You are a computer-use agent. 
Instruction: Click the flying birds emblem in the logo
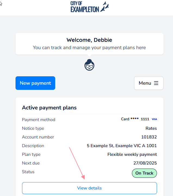point(104,7)
